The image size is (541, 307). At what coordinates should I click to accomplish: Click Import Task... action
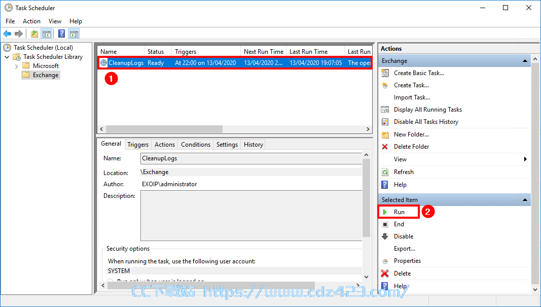pos(412,97)
